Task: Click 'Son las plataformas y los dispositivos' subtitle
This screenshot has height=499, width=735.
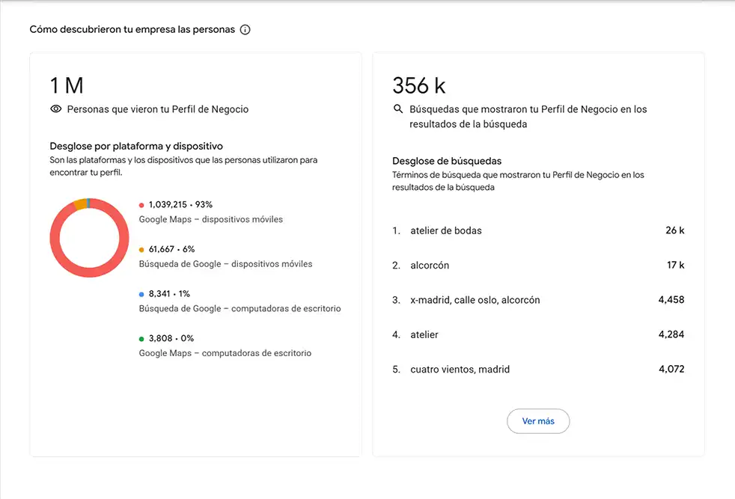Action: (x=184, y=166)
